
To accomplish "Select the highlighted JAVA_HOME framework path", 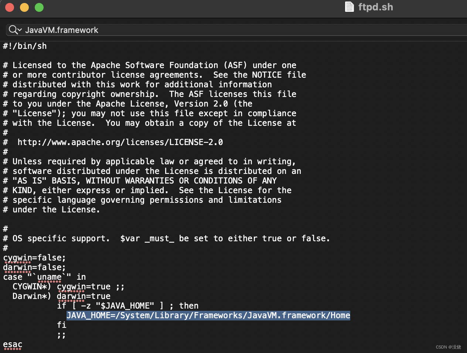I will tap(208, 315).
